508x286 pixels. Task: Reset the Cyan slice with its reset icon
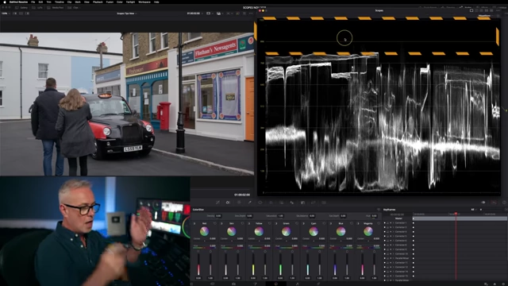tap(324, 223)
